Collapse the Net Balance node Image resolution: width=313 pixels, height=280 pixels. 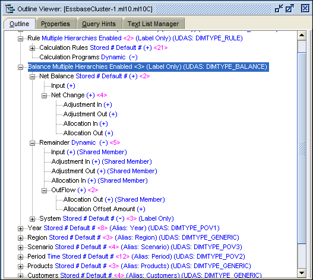[32, 77]
